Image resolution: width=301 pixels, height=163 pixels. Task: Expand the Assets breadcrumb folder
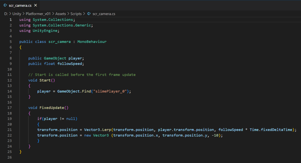[61, 14]
